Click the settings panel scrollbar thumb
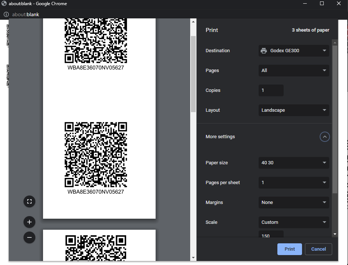The image size is (348, 265). (x=335, y=119)
